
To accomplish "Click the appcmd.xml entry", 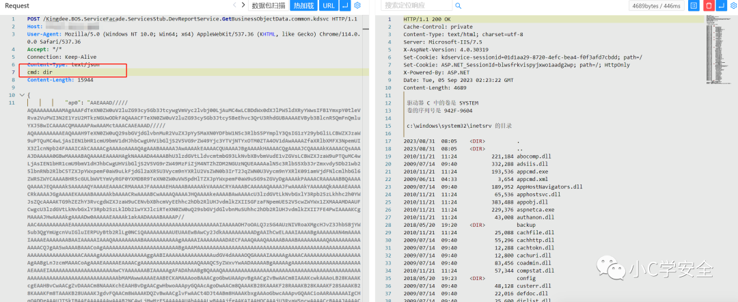I will coord(534,179).
